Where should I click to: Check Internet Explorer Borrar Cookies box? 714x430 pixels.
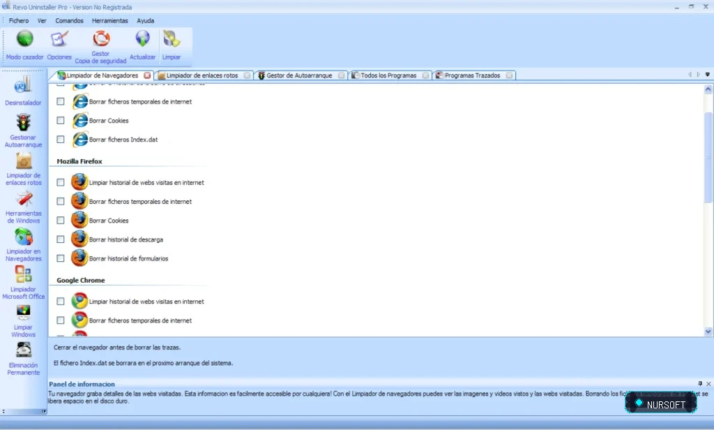pyautogui.click(x=61, y=120)
